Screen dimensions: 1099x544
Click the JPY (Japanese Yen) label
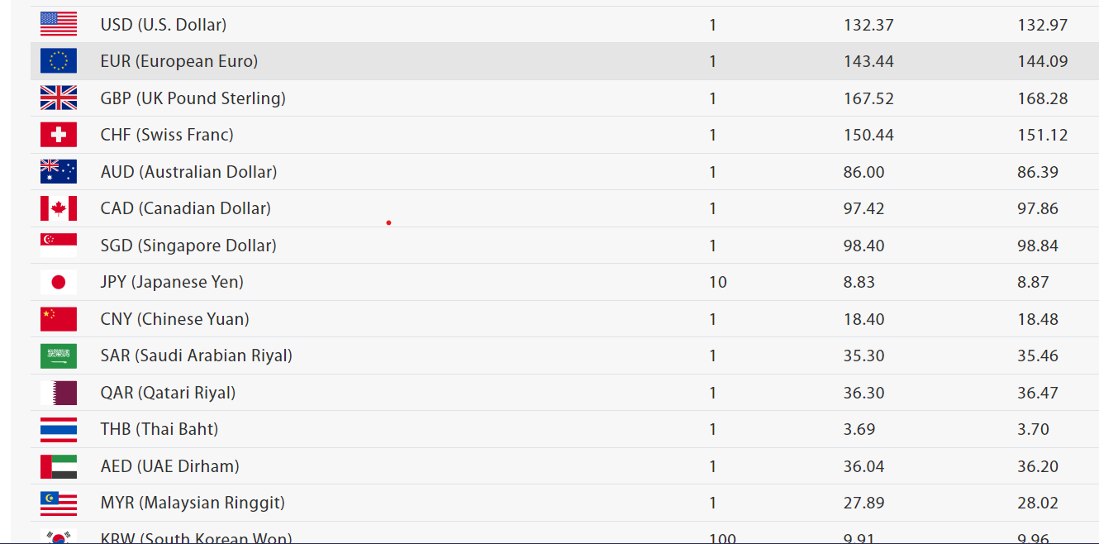(x=172, y=282)
